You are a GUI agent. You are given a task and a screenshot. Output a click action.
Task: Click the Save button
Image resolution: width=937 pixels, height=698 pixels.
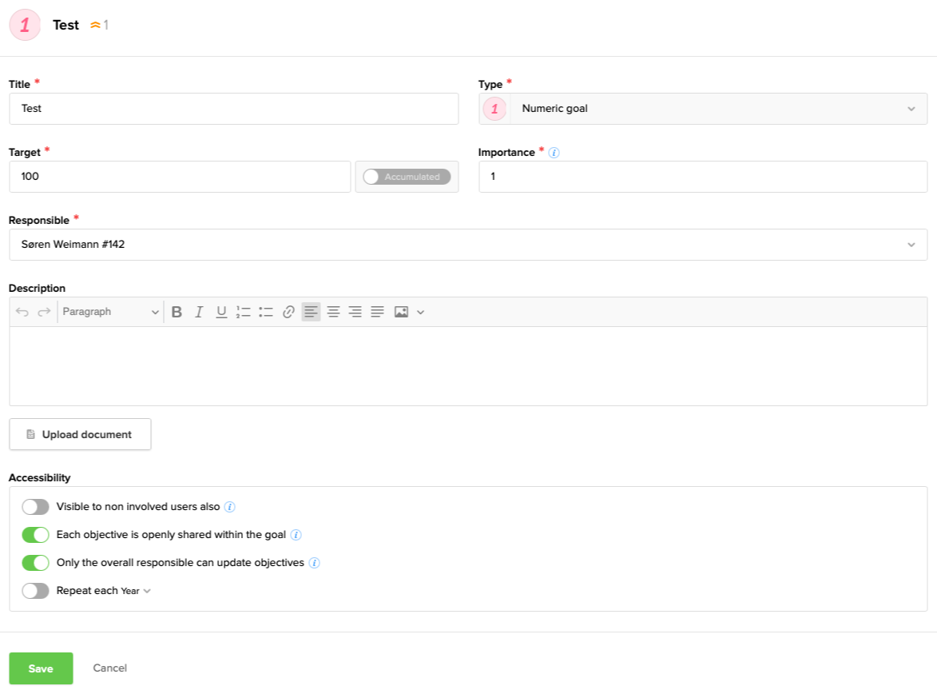point(40,668)
